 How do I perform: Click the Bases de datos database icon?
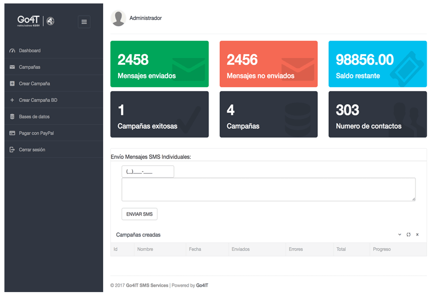click(12, 117)
